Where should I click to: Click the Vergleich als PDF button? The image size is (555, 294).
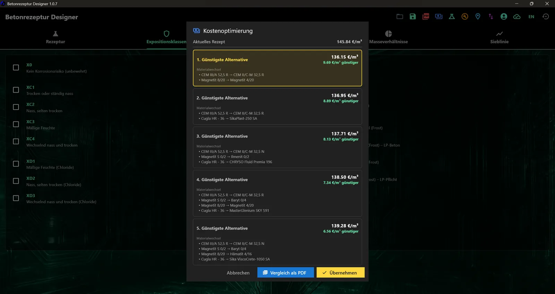[x=285, y=273]
